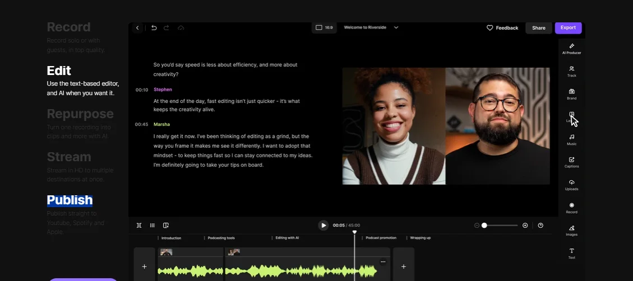Click the 00:10 transcript timestamp

pyautogui.click(x=142, y=90)
